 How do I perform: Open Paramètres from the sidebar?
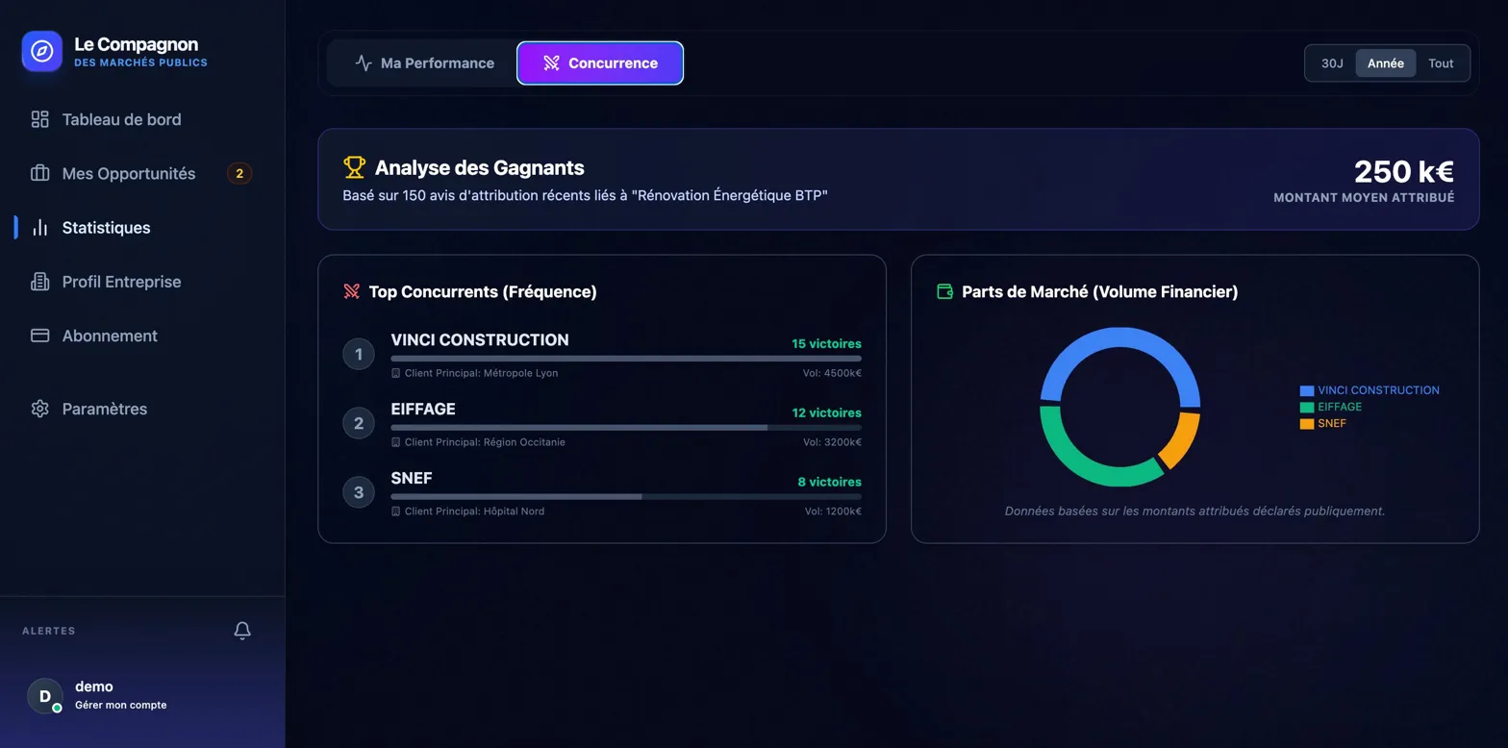pos(142,409)
